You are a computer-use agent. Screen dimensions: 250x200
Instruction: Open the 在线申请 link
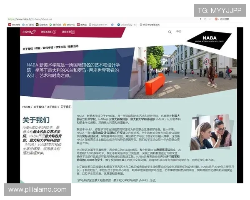[x=27, y=32]
